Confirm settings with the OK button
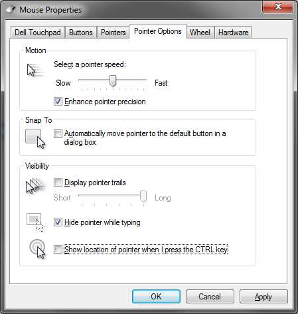Viewport: 298px width, 314px height. point(156,296)
